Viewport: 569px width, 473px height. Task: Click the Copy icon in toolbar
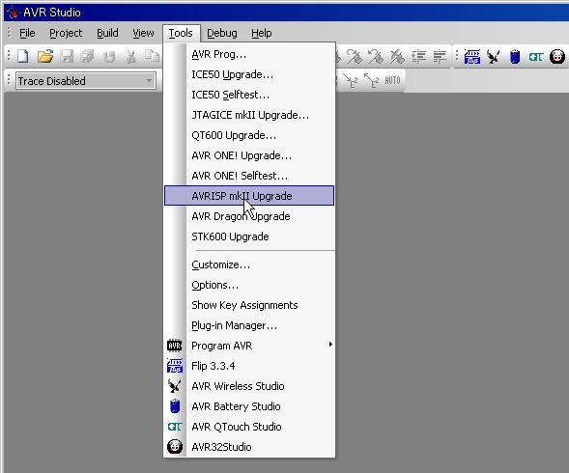152,56
